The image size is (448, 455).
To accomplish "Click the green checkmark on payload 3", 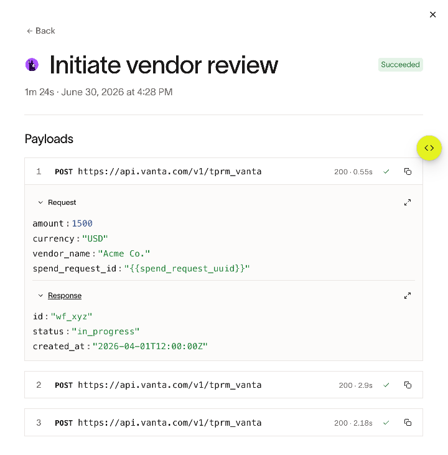I will [386, 423].
